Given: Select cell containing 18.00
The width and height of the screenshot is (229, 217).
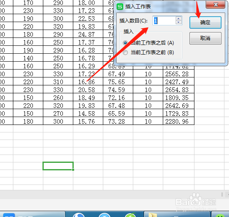Looking at the screenshot, I should point(88,3).
